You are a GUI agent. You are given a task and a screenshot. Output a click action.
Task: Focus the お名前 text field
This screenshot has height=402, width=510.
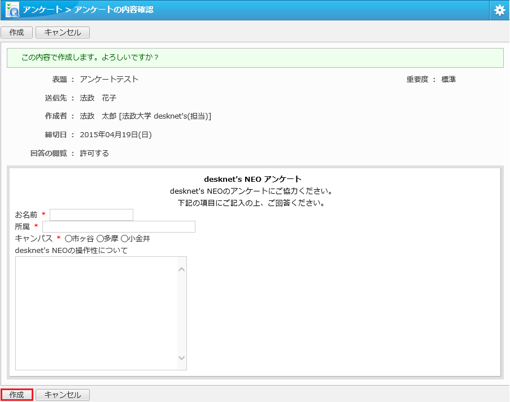click(x=91, y=215)
